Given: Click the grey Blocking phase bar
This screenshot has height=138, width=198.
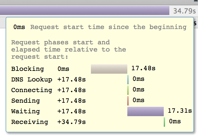Looking at the screenshot, I should pyautogui.click(x=109, y=69).
